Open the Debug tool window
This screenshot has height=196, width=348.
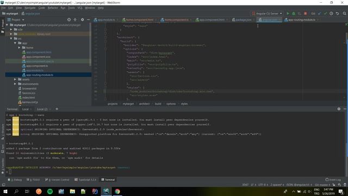[15, 180]
